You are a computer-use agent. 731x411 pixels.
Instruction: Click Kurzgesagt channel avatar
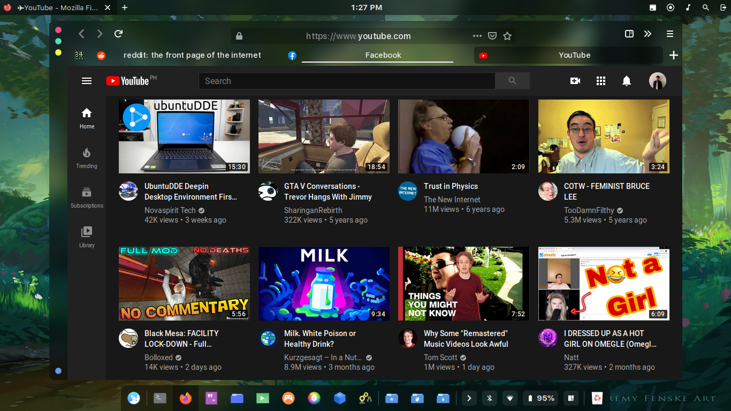tap(268, 338)
